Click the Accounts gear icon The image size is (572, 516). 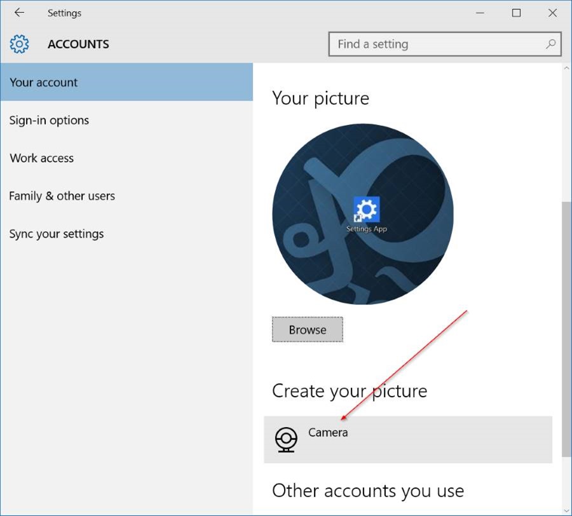(x=20, y=44)
